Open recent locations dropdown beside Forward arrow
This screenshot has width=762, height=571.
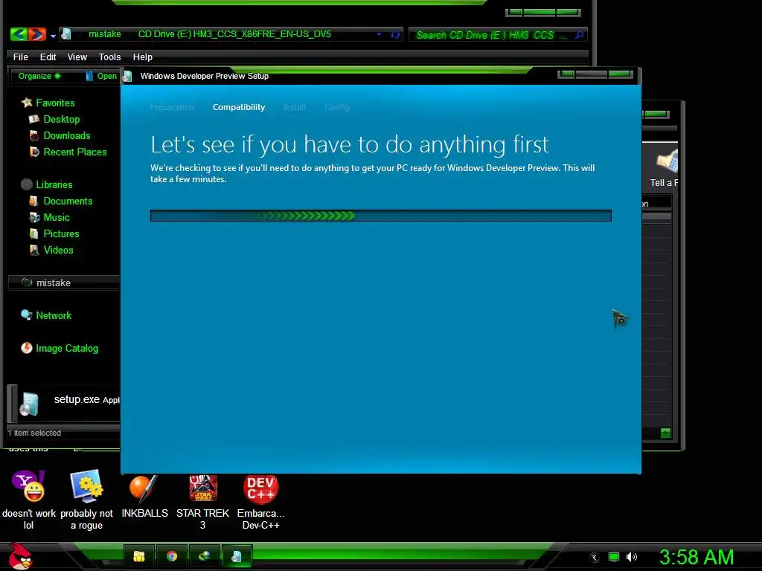point(53,36)
